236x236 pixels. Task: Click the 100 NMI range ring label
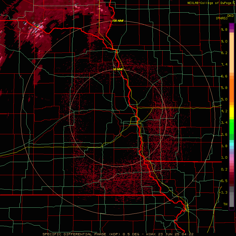click(118, 21)
